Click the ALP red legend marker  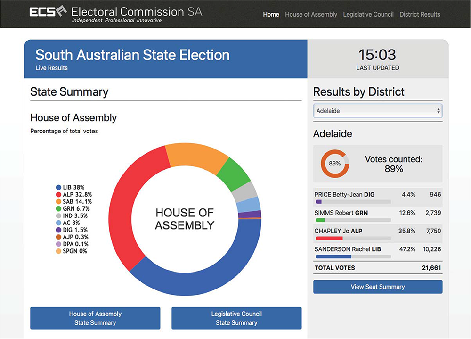pyautogui.click(x=58, y=194)
